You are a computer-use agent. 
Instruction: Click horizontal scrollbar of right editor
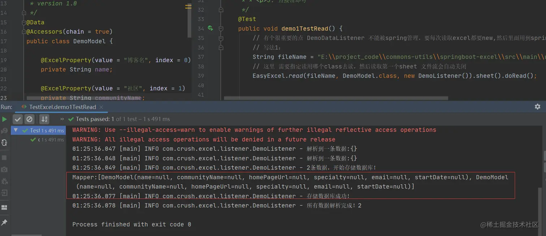pyautogui.click(x=336, y=98)
